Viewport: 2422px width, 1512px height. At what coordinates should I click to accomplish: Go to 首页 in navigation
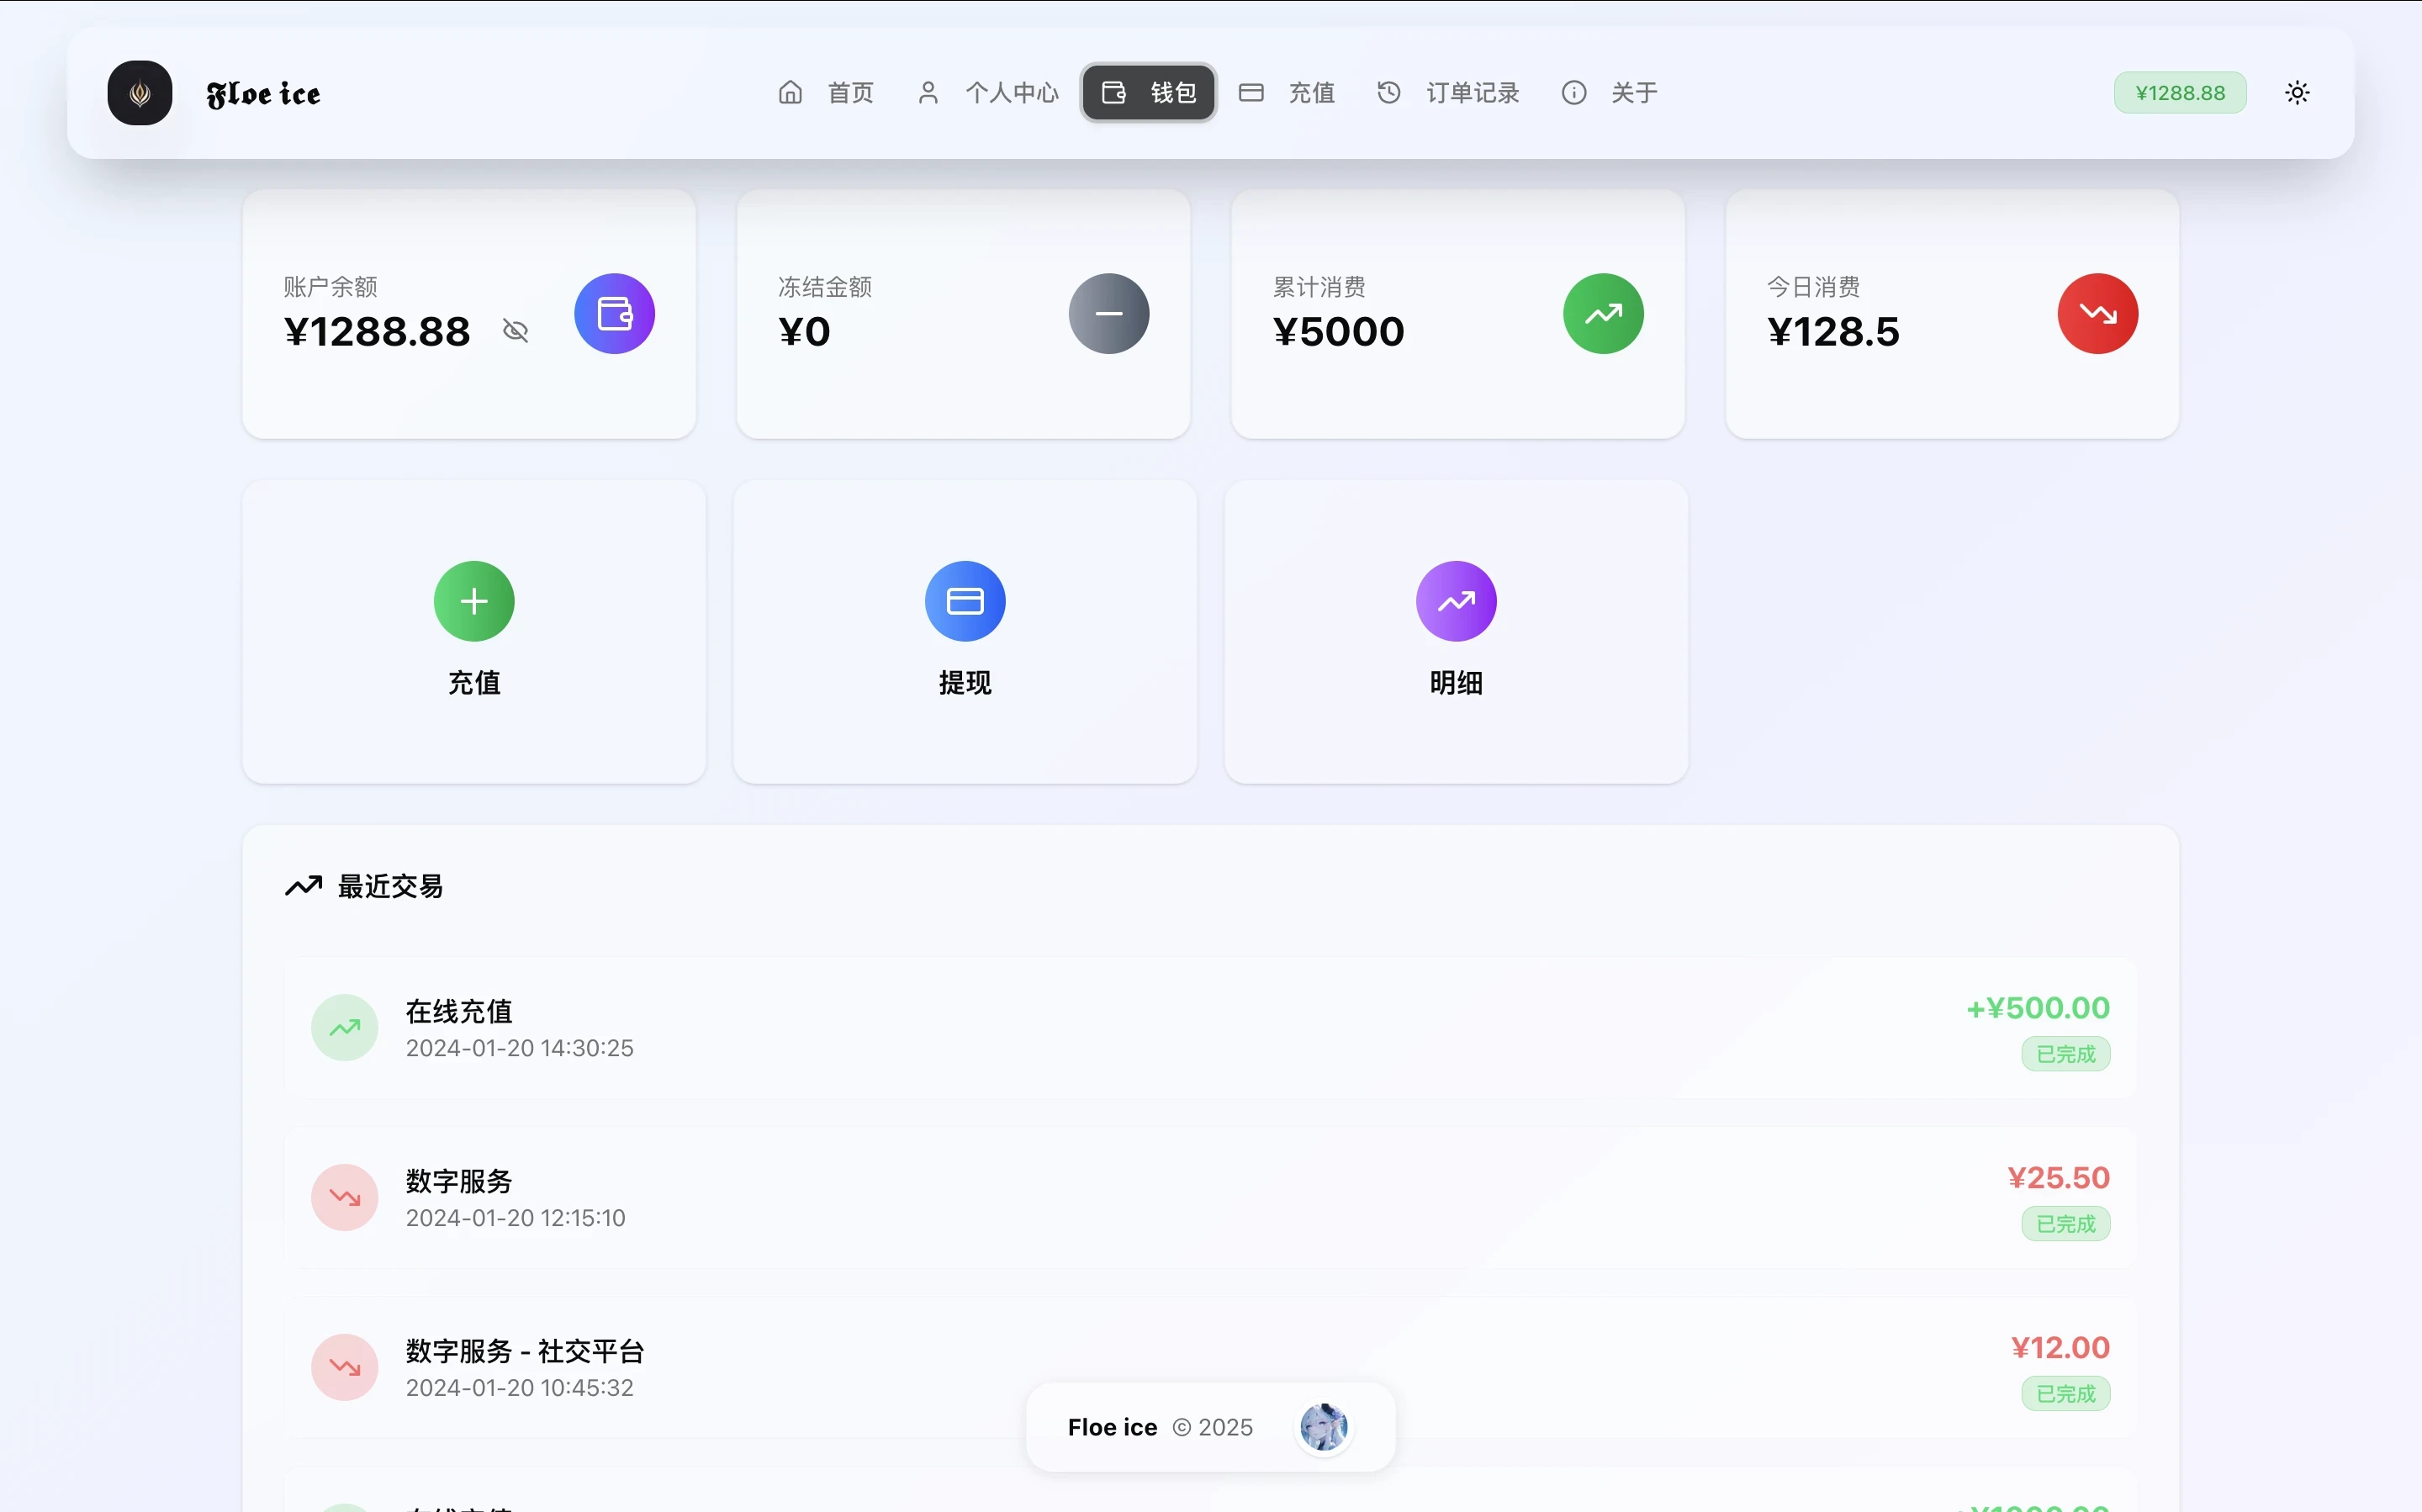coord(826,93)
